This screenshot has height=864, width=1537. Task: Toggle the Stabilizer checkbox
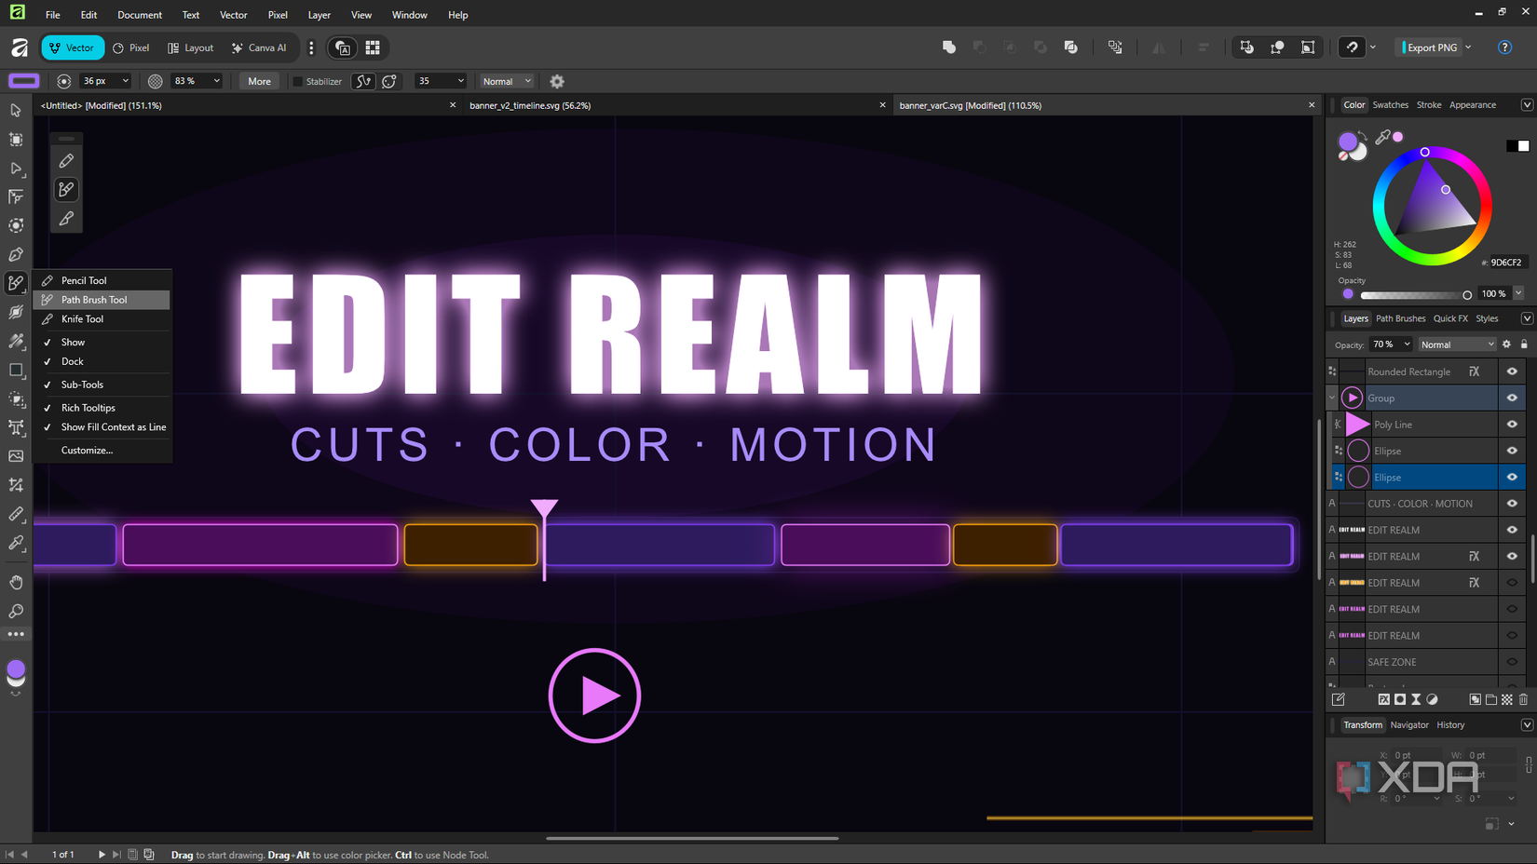298,82
